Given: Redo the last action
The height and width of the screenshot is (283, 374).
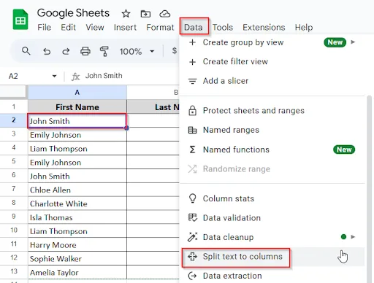Looking at the screenshot, I should click(x=66, y=51).
